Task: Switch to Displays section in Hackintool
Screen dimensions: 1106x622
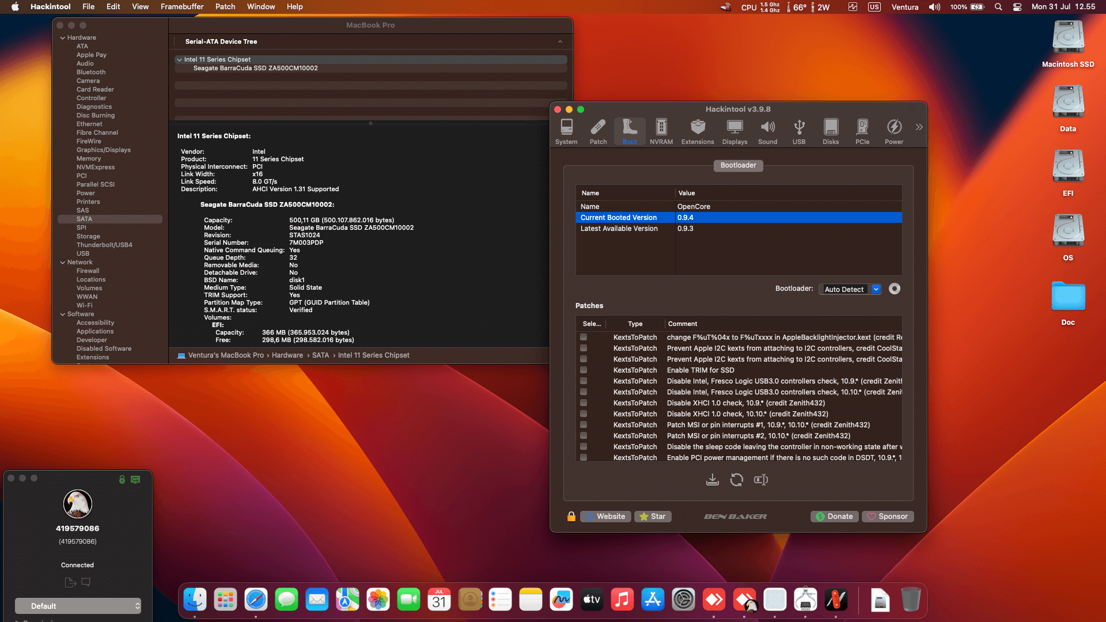Action: pyautogui.click(x=734, y=131)
